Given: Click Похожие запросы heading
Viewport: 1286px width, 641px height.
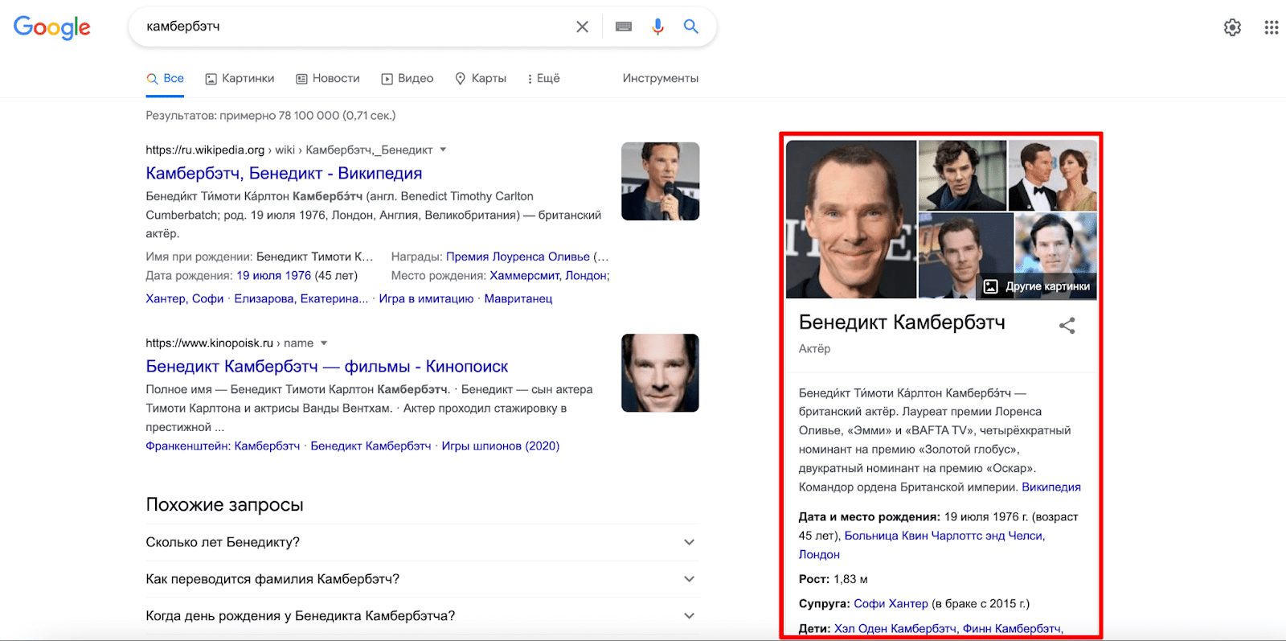Looking at the screenshot, I should click(x=224, y=505).
